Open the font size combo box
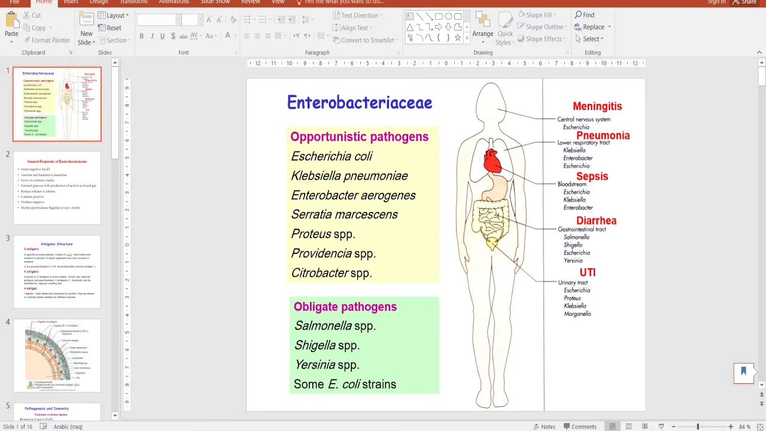Image resolution: width=766 pixels, height=431 pixels. click(192, 20)
